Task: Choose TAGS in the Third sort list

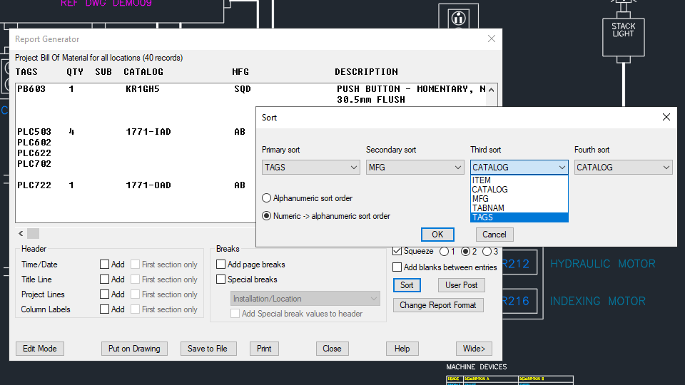Action: tap(519, 217)
